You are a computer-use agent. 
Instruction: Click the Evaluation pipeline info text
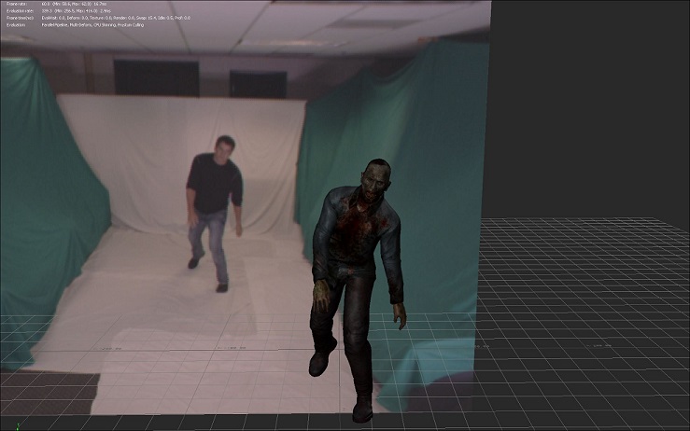point(93,25)
